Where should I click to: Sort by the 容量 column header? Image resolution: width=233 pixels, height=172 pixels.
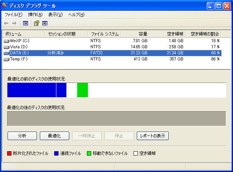click(135, 34)
